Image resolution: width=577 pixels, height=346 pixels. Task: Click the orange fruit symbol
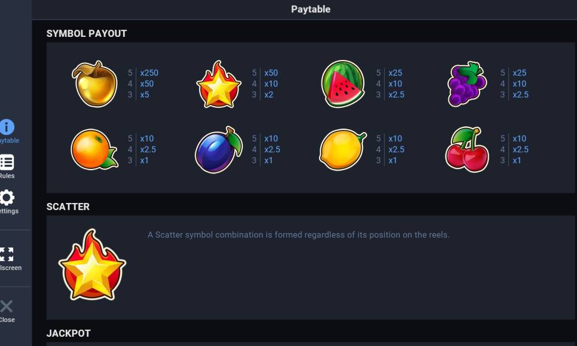tap(94, 149)
